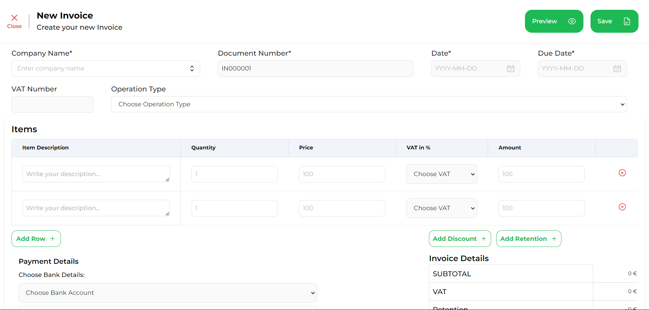Click the Payment Details heading
The image size is (649, 310).
[49, 261]
